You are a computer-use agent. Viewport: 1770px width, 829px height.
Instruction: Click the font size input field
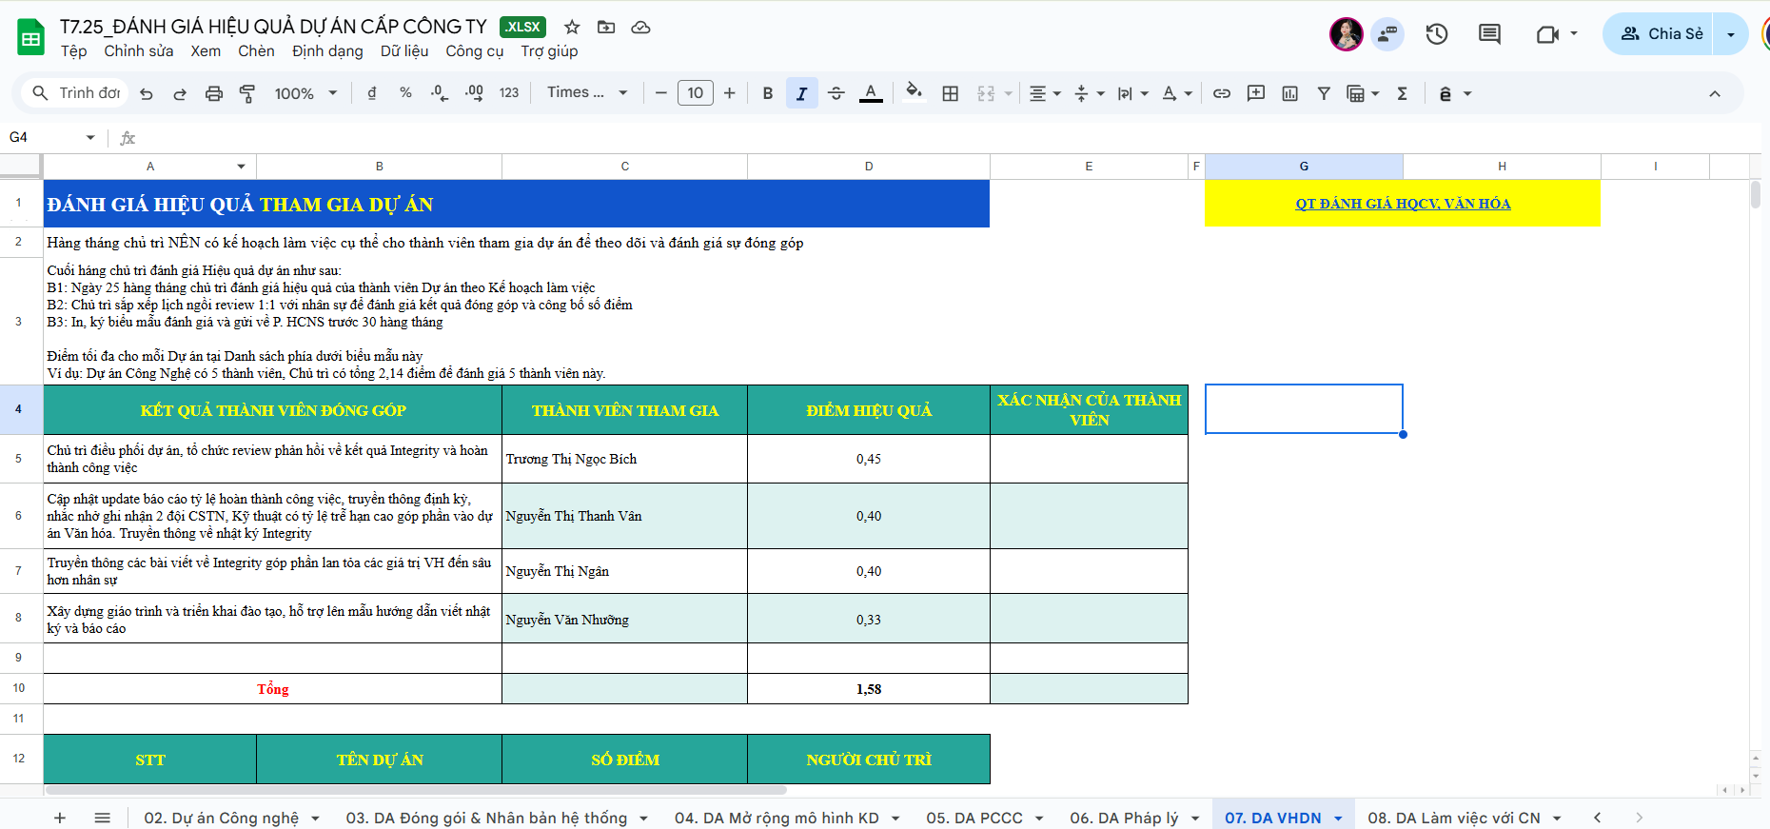click(x=695, y=93)
